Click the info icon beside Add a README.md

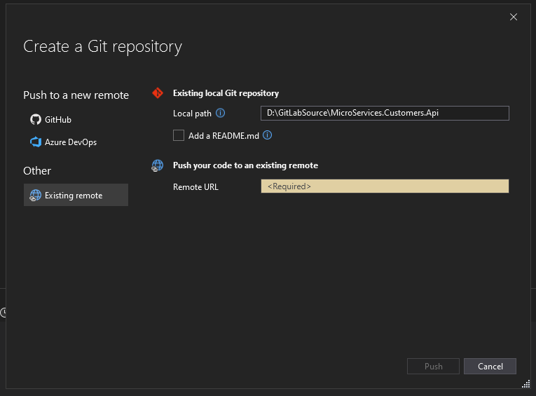(x=268, y=135)
